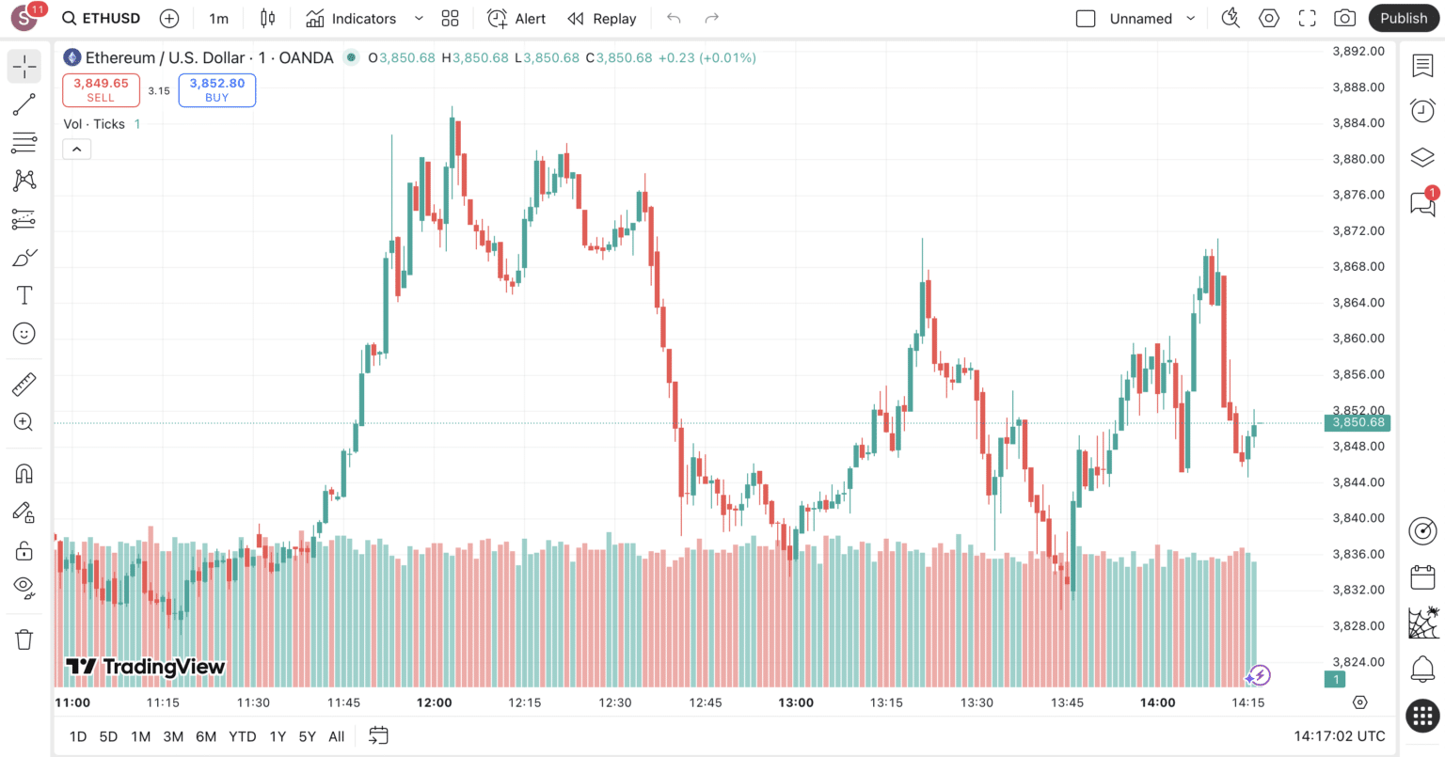The image size is (1445, 757).
Task: Open the notifications bell
Action: [1421, 667]
